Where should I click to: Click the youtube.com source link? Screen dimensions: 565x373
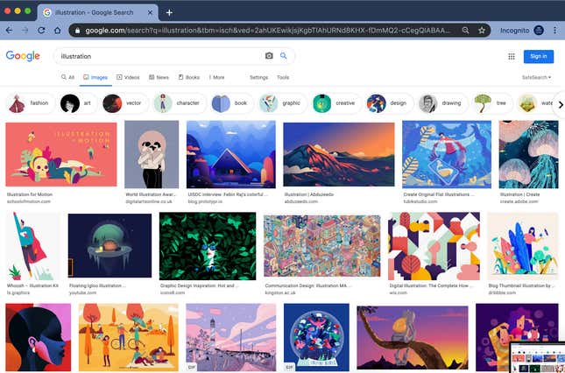pyautogui.click(x=82, y=292)
